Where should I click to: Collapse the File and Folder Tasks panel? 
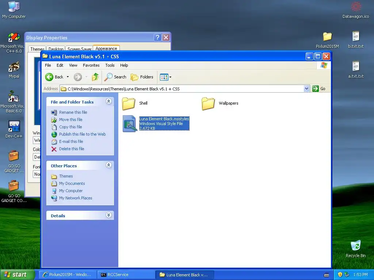(x=108, y=101)
